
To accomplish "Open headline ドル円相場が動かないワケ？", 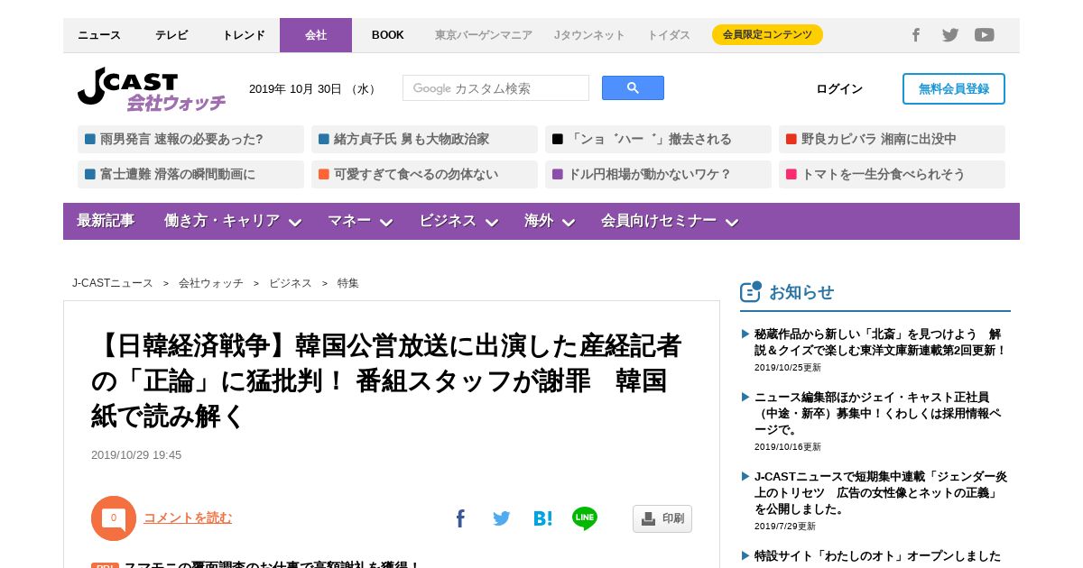I will [x=658, y=174].
